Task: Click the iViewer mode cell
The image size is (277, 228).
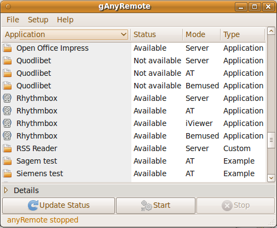Action: [199, 123]
